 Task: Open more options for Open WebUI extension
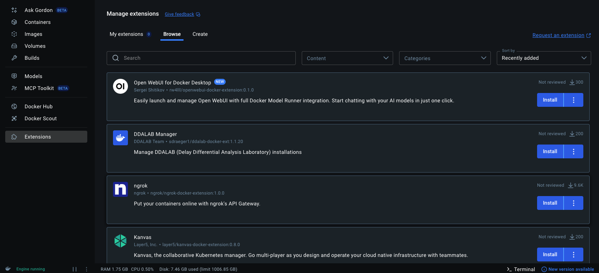[x=574, y=100]
